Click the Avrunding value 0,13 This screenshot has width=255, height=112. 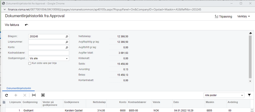point(126,69)
